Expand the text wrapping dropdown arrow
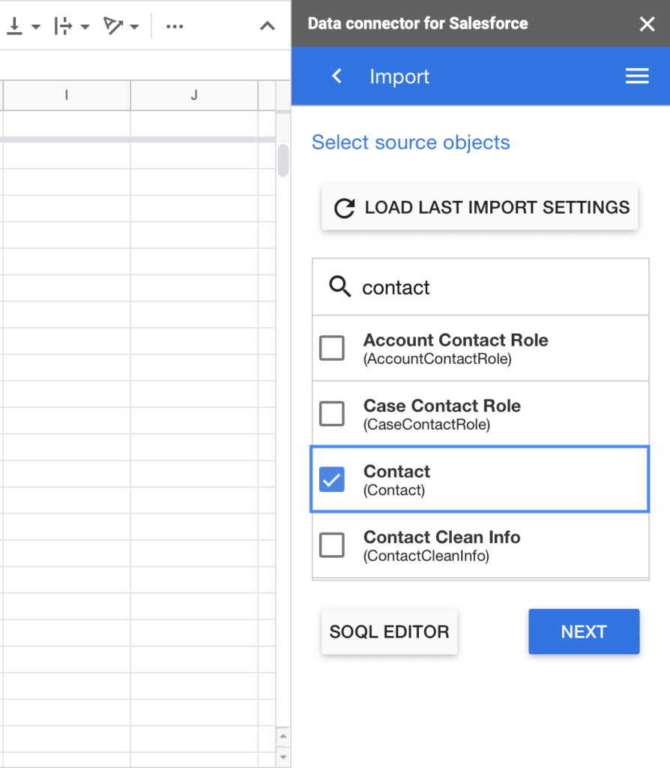Viewport: 670px width, 768px height. (85, 26)
